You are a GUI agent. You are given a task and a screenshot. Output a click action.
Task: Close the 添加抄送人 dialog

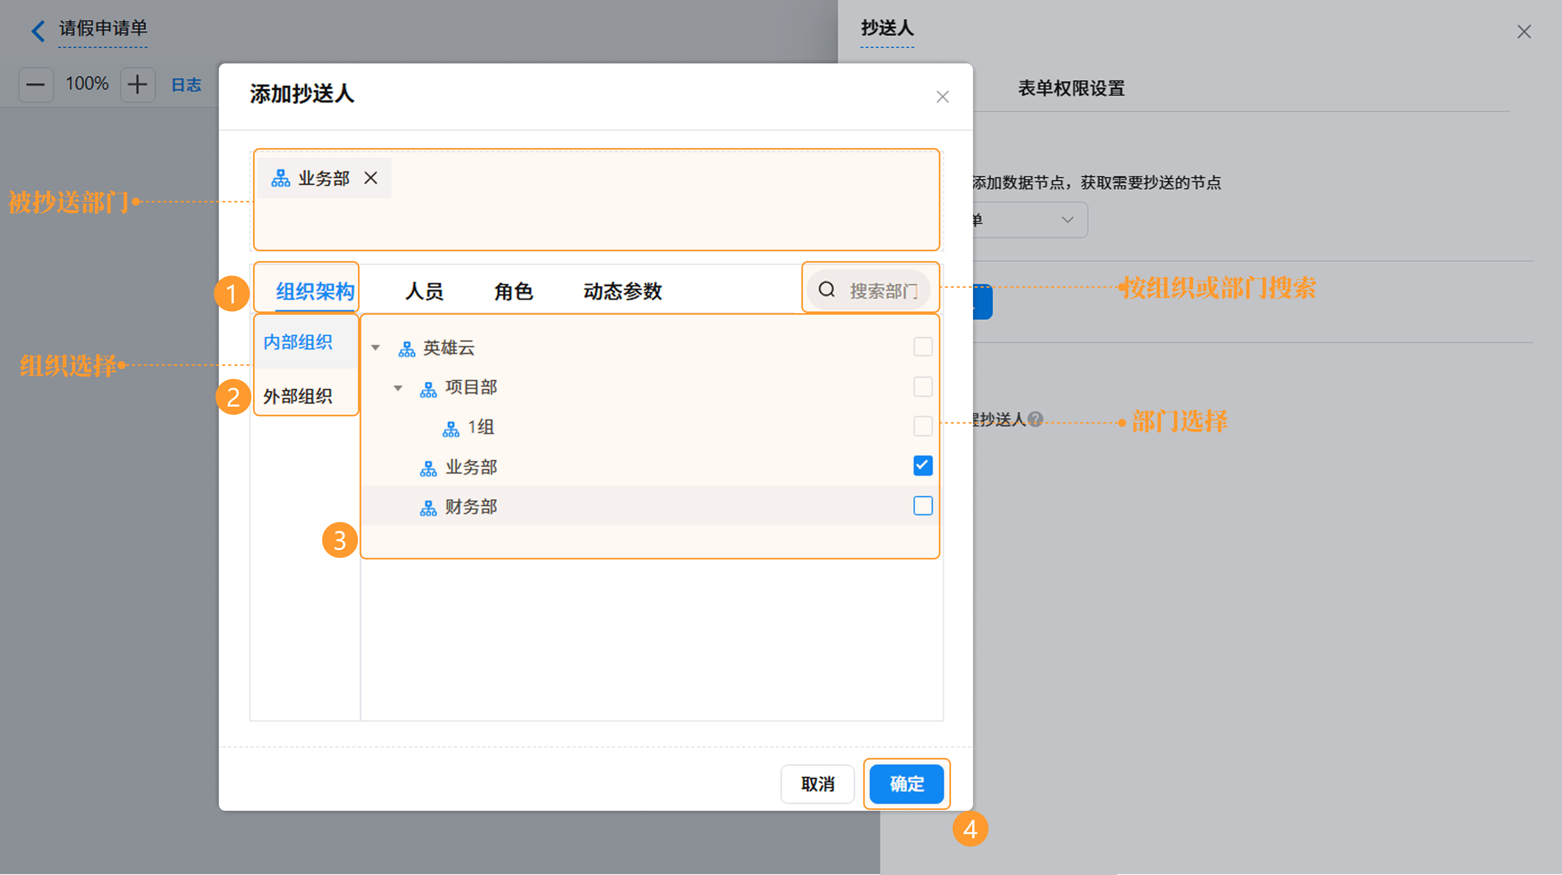(x=942, y=97)
